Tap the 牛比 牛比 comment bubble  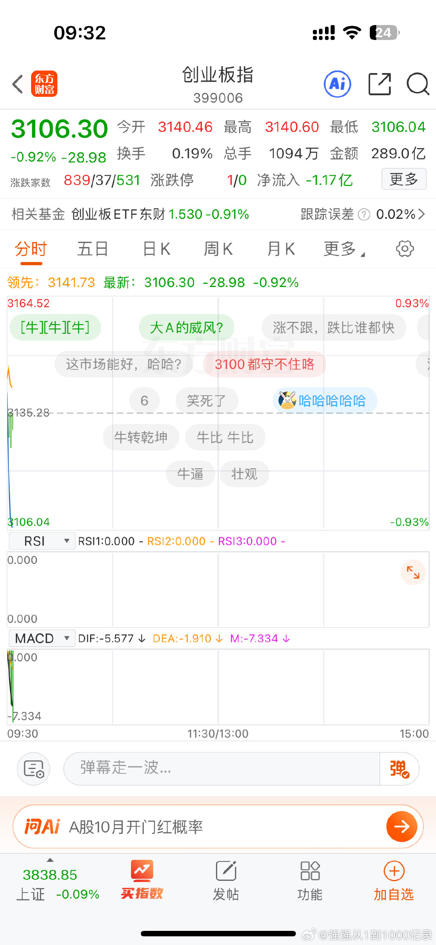click(x=225, y=437)
